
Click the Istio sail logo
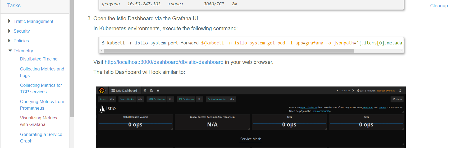point(102,108)
